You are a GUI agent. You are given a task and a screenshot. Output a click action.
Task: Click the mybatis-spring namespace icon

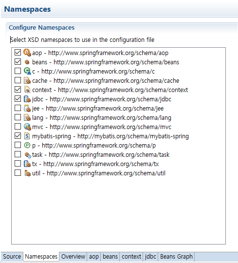coord(27,136)
